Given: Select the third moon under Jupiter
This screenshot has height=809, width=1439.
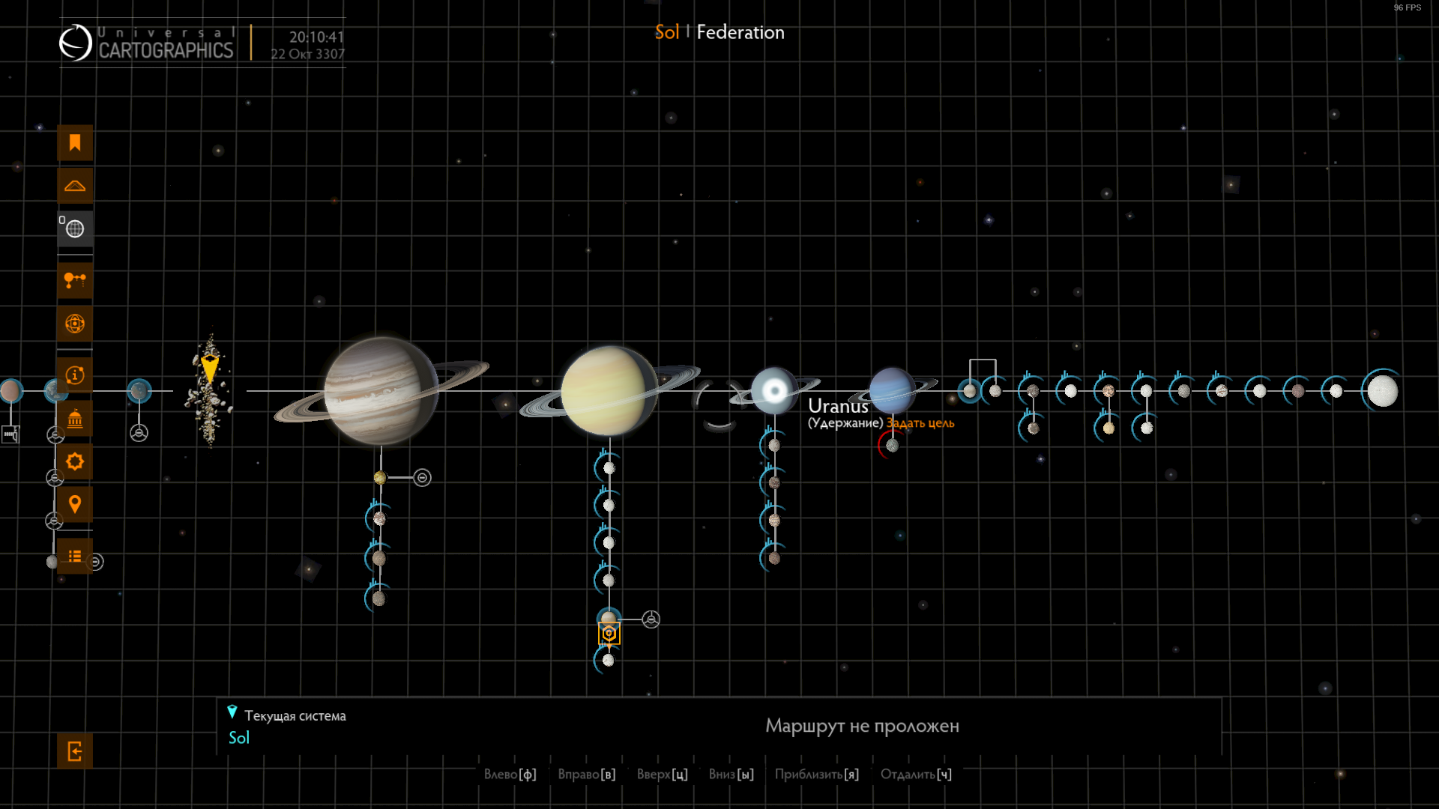Looking at the screenshot, I should (379, 558).
